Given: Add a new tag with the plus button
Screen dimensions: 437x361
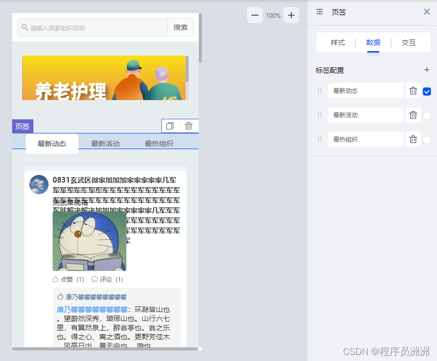Looking at the screenshot, I should (x=427, y=70).
